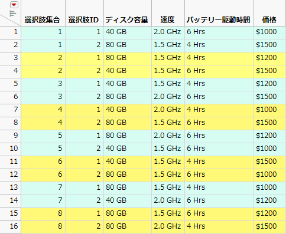This screenshot has width=286, height=234.
Task: Click the 1.5 GHz cell in row 5
Action: click(x=168, y=84)
